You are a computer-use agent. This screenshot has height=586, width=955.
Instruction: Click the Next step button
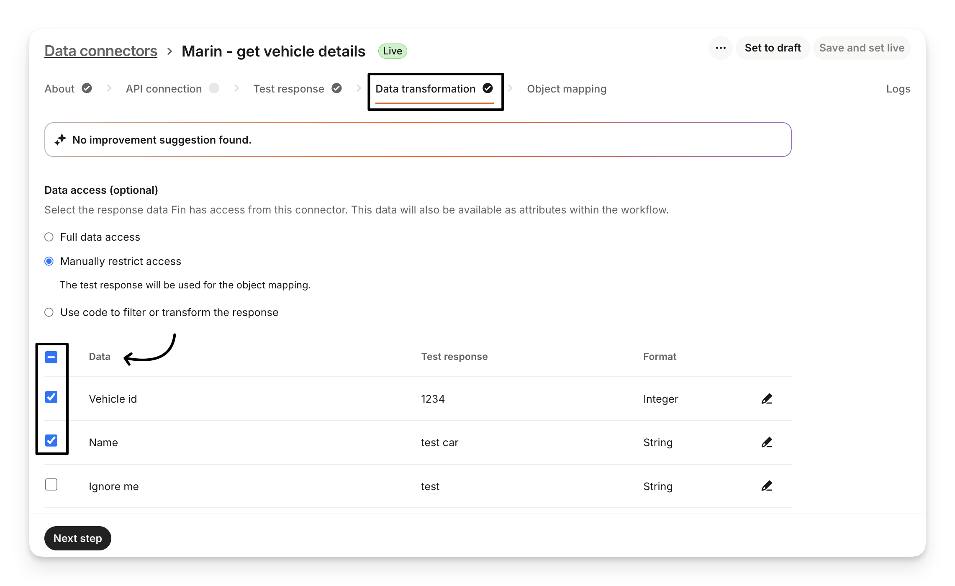(78, 538)
